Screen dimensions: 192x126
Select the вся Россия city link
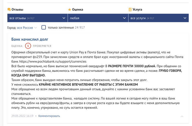[25, 28]
